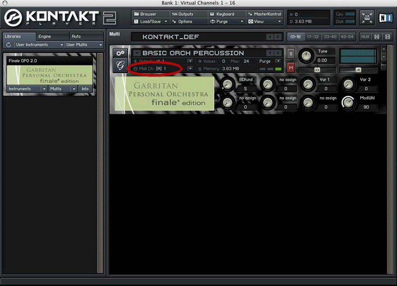Image resolution: width=397 pixels, height=286 pixels.
Task: Load previous instrument for Basic Orch Percussion
Action: [270, 53]
